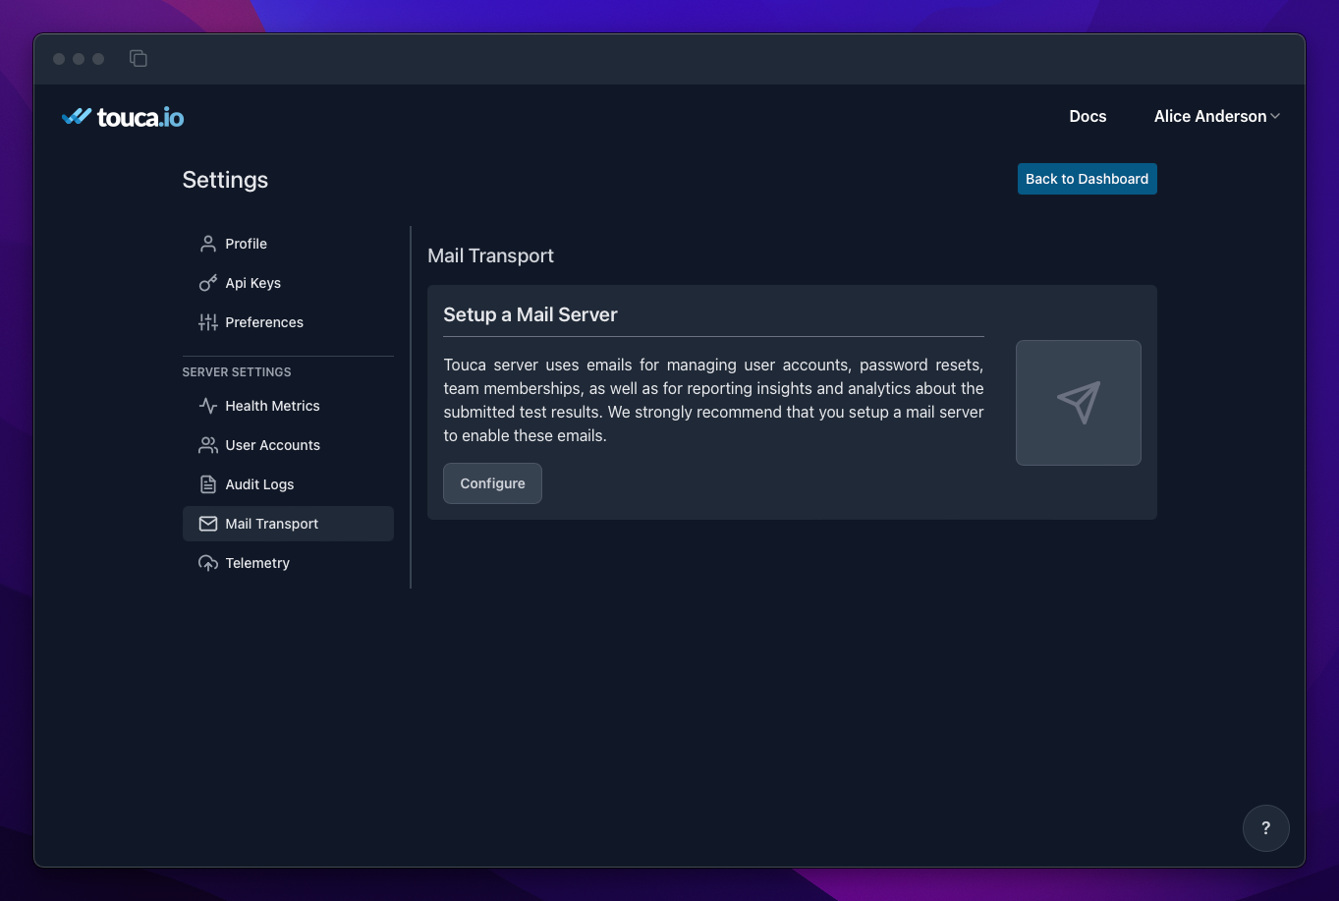Screen dimensions: 1339x901
Task: Click the User Accounts people icon
Action: 208,445
